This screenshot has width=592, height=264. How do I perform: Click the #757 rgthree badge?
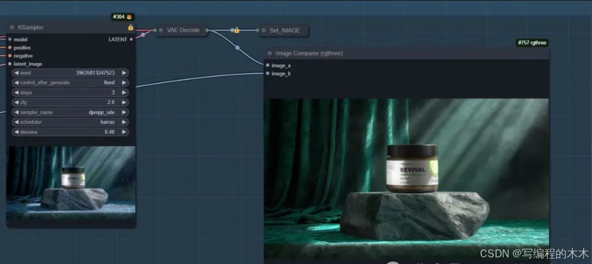(x=532, y=43)
